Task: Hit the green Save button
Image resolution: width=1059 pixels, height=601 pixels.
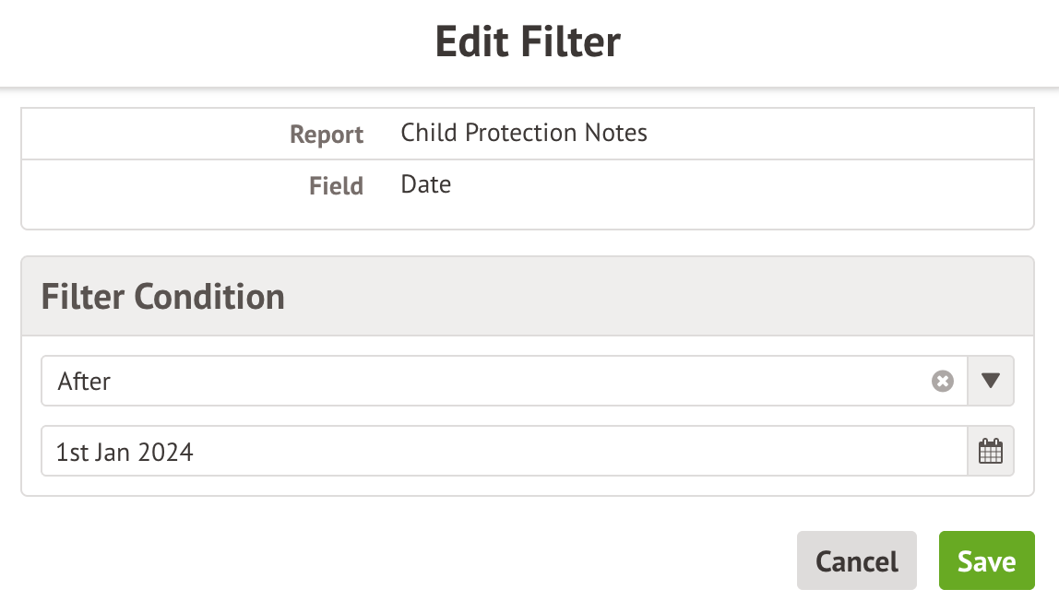Action: coord(986,560)
